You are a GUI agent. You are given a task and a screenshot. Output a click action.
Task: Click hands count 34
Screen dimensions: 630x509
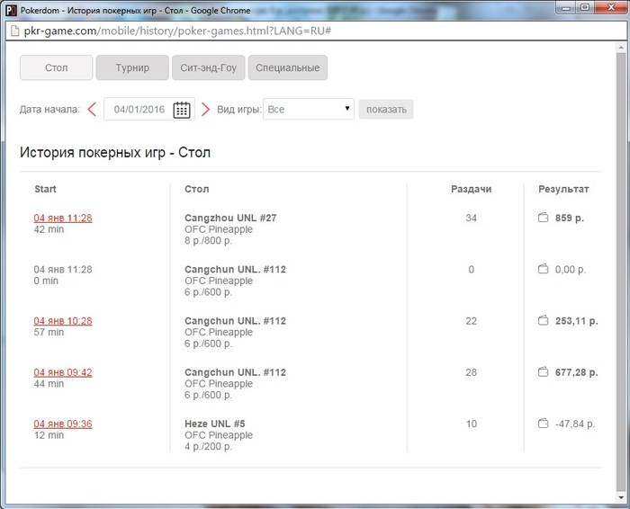[471, 218]
